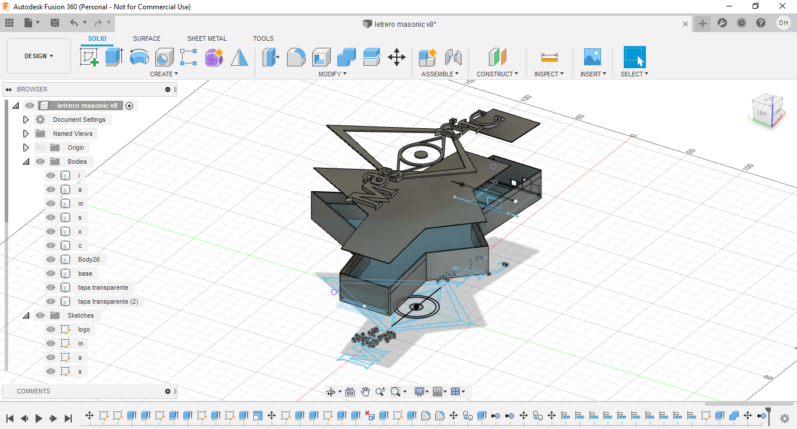The width and height of the screenshot is (797, 429).
Task: Select the Extrude tool
Action: [x=114, y=57]
